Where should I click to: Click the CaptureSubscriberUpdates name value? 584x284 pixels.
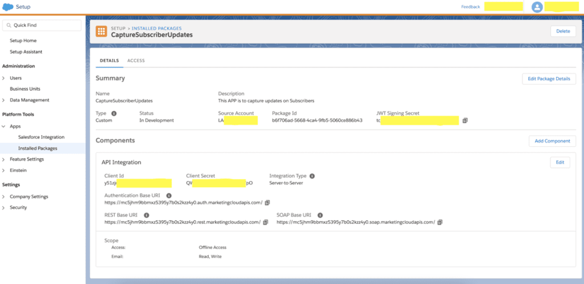tap(124, 100)
